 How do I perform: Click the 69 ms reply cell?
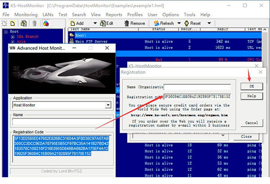(222, 145)
